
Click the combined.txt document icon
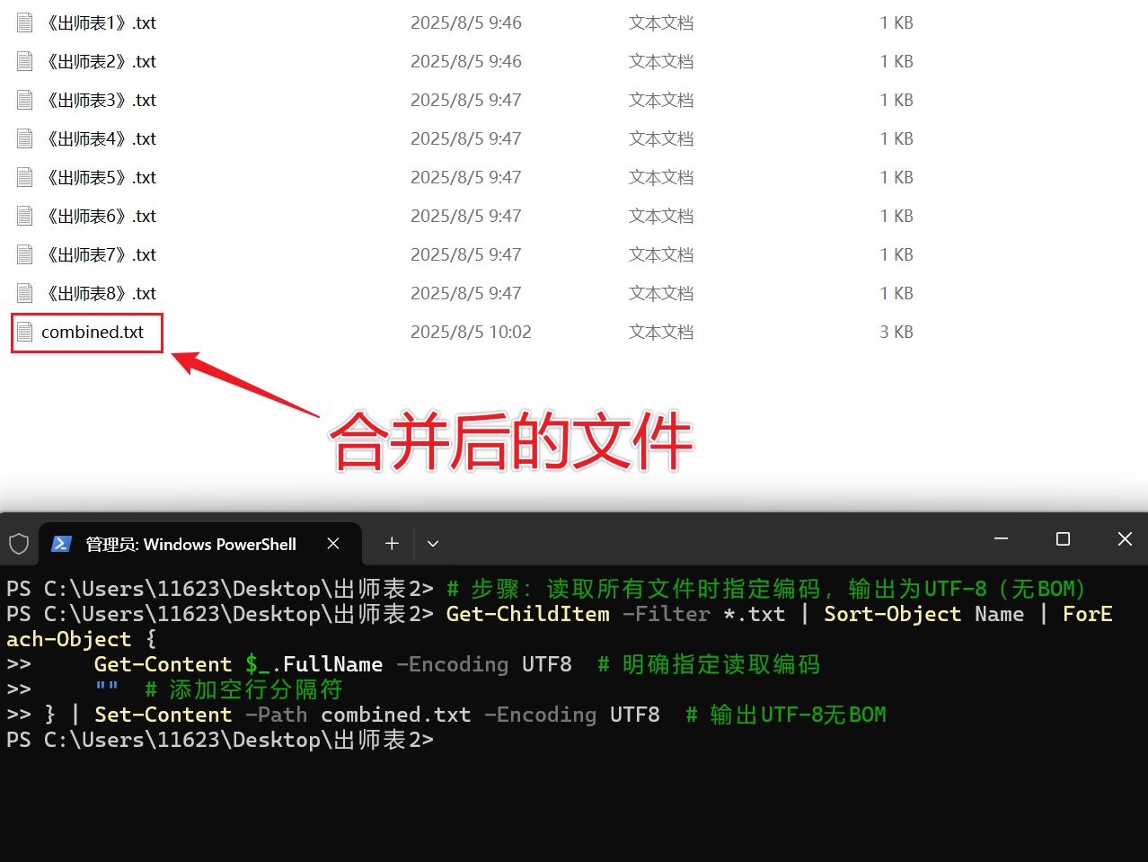coord(26,332)
